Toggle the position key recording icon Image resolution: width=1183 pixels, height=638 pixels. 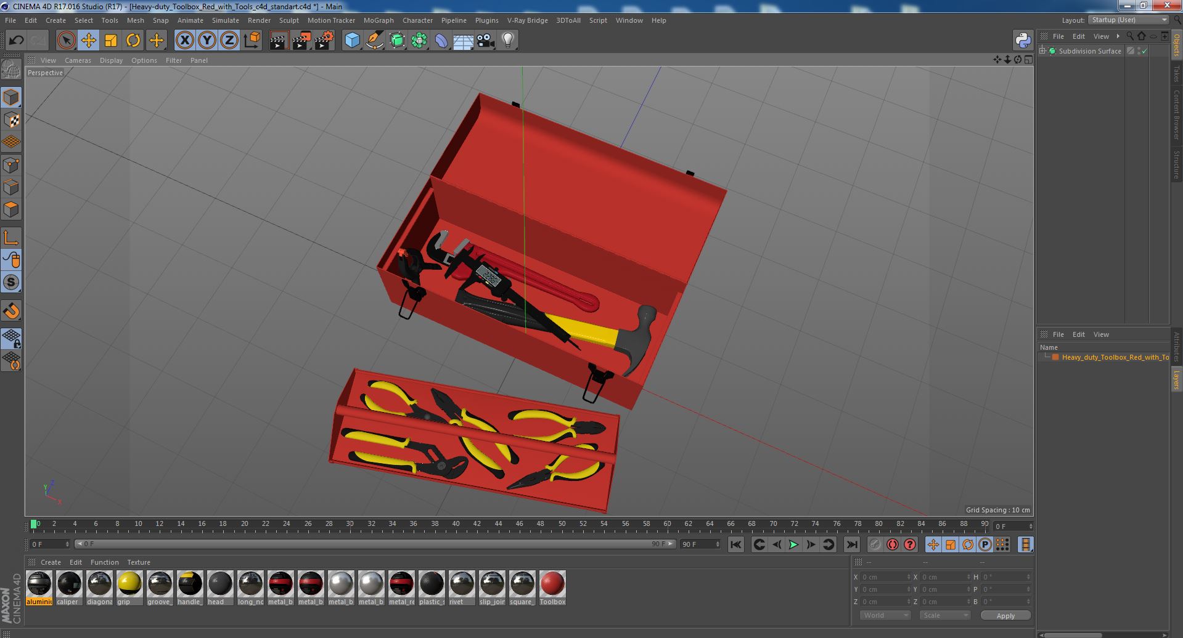point(933,544)
